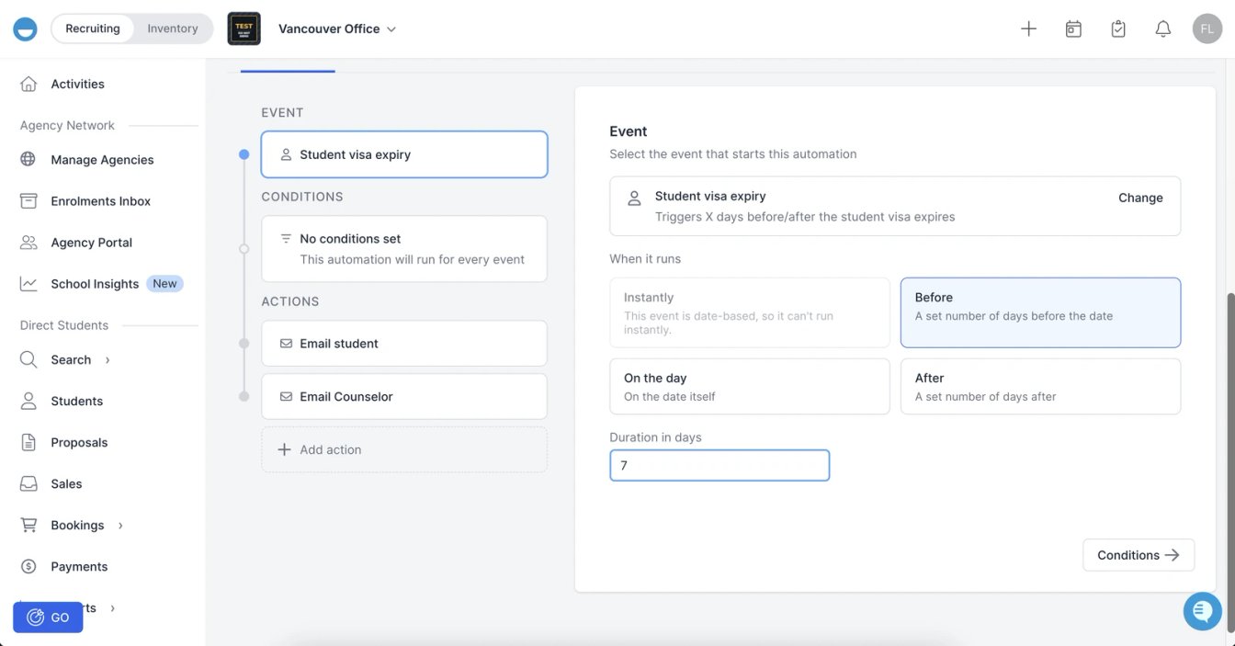The height and width of the screenshot is (646, 1235).
Task: Select the Student visa expiry event step
Action: [404, 154]
